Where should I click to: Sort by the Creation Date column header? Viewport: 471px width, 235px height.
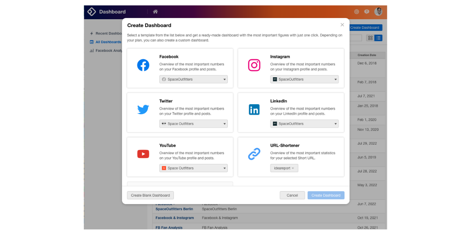(367, 55)
